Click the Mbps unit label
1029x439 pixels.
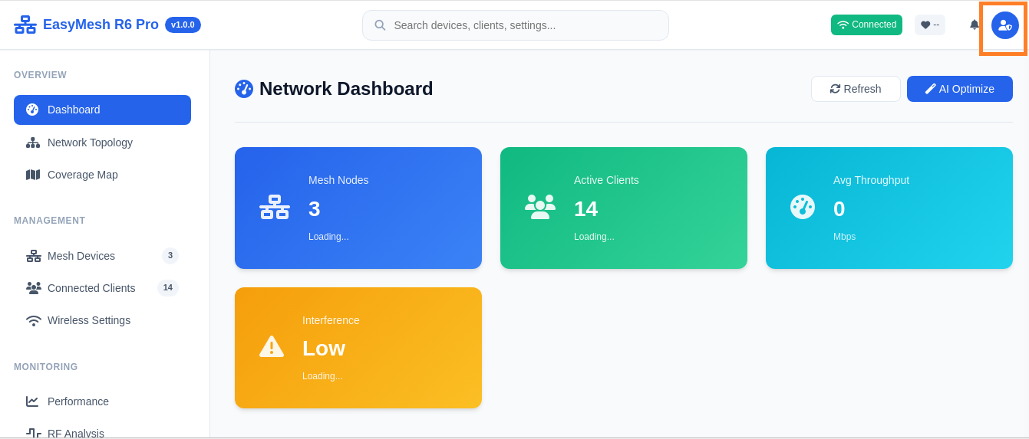[x=844, y=237]
